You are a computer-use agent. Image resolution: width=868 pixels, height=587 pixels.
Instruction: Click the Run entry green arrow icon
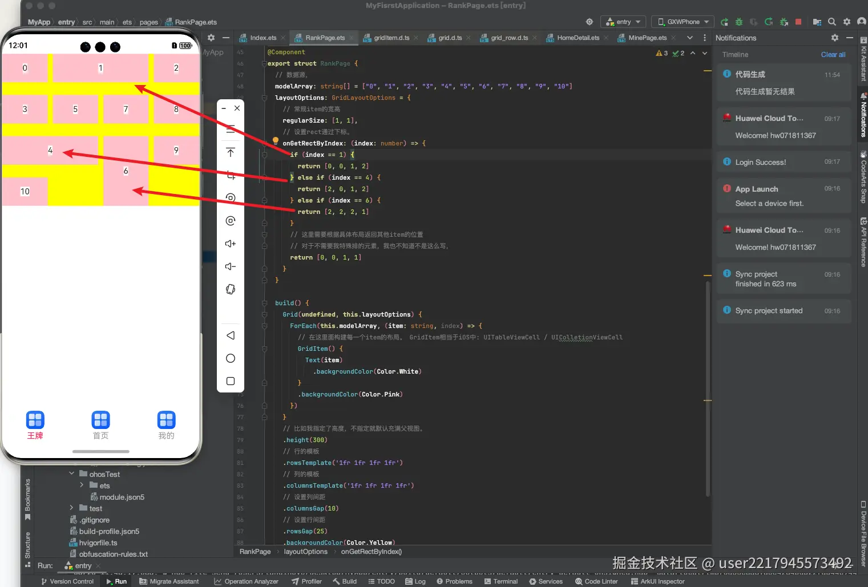coord(724,22)
